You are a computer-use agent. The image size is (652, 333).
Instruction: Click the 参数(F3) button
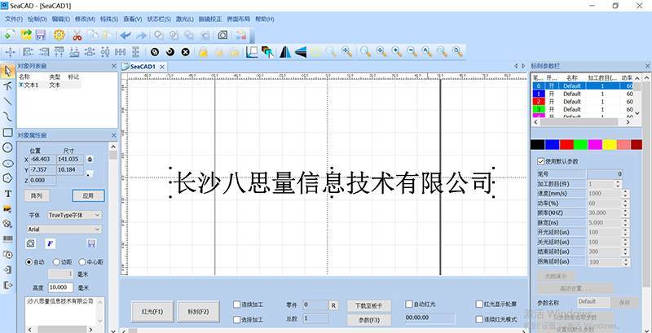click(x=369, y=320)
